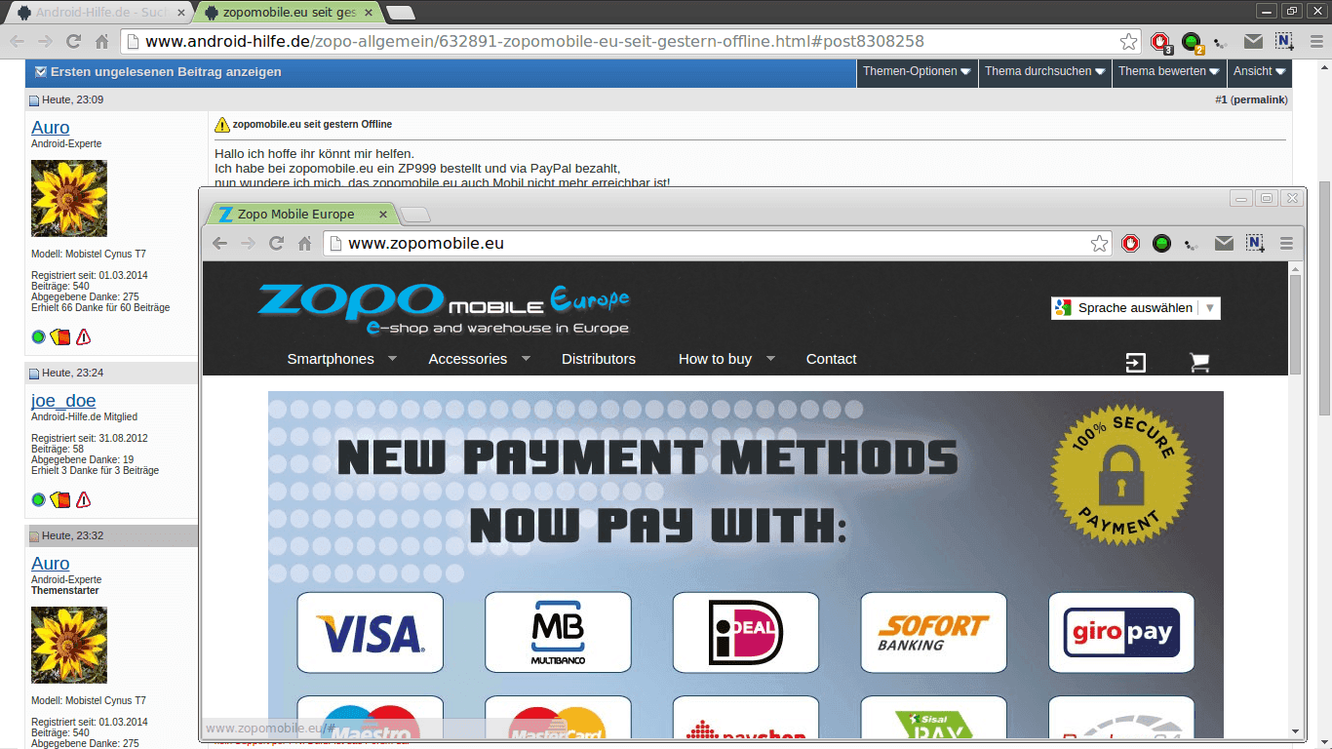The height and width of the screenshot is (749, 1332).
Task: Click the Sofort Banking payment logo
Action: coord(933,632)
